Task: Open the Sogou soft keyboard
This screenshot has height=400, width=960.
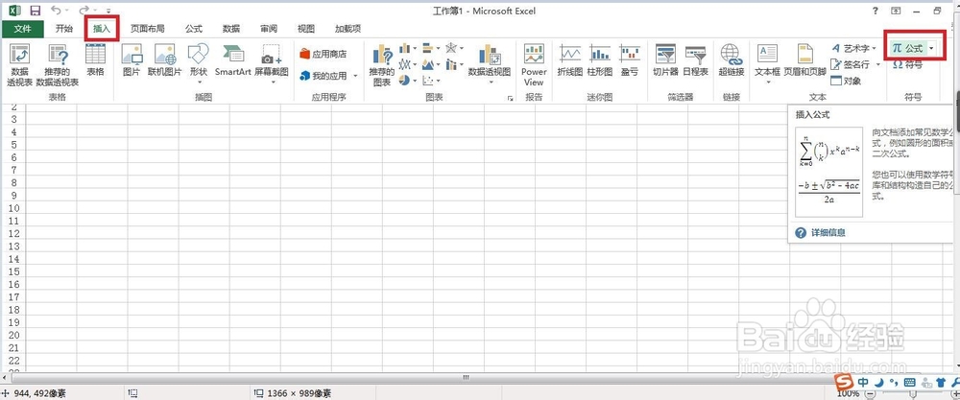Action: point(910,383)
